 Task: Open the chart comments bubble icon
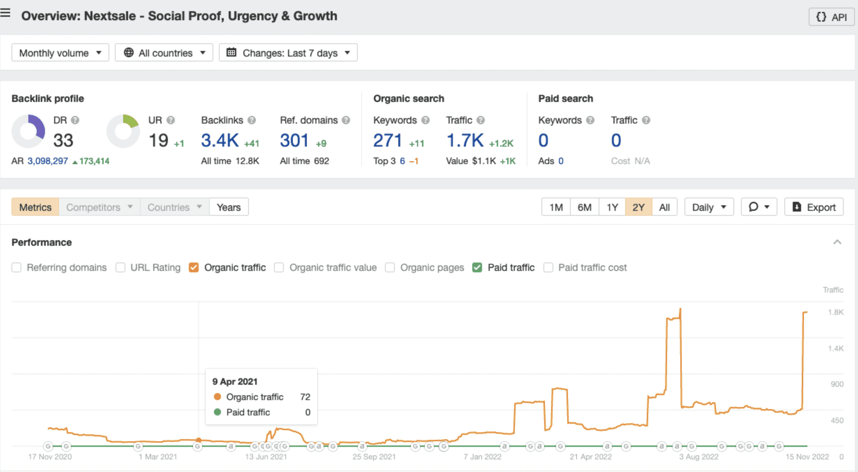[755, 207]
